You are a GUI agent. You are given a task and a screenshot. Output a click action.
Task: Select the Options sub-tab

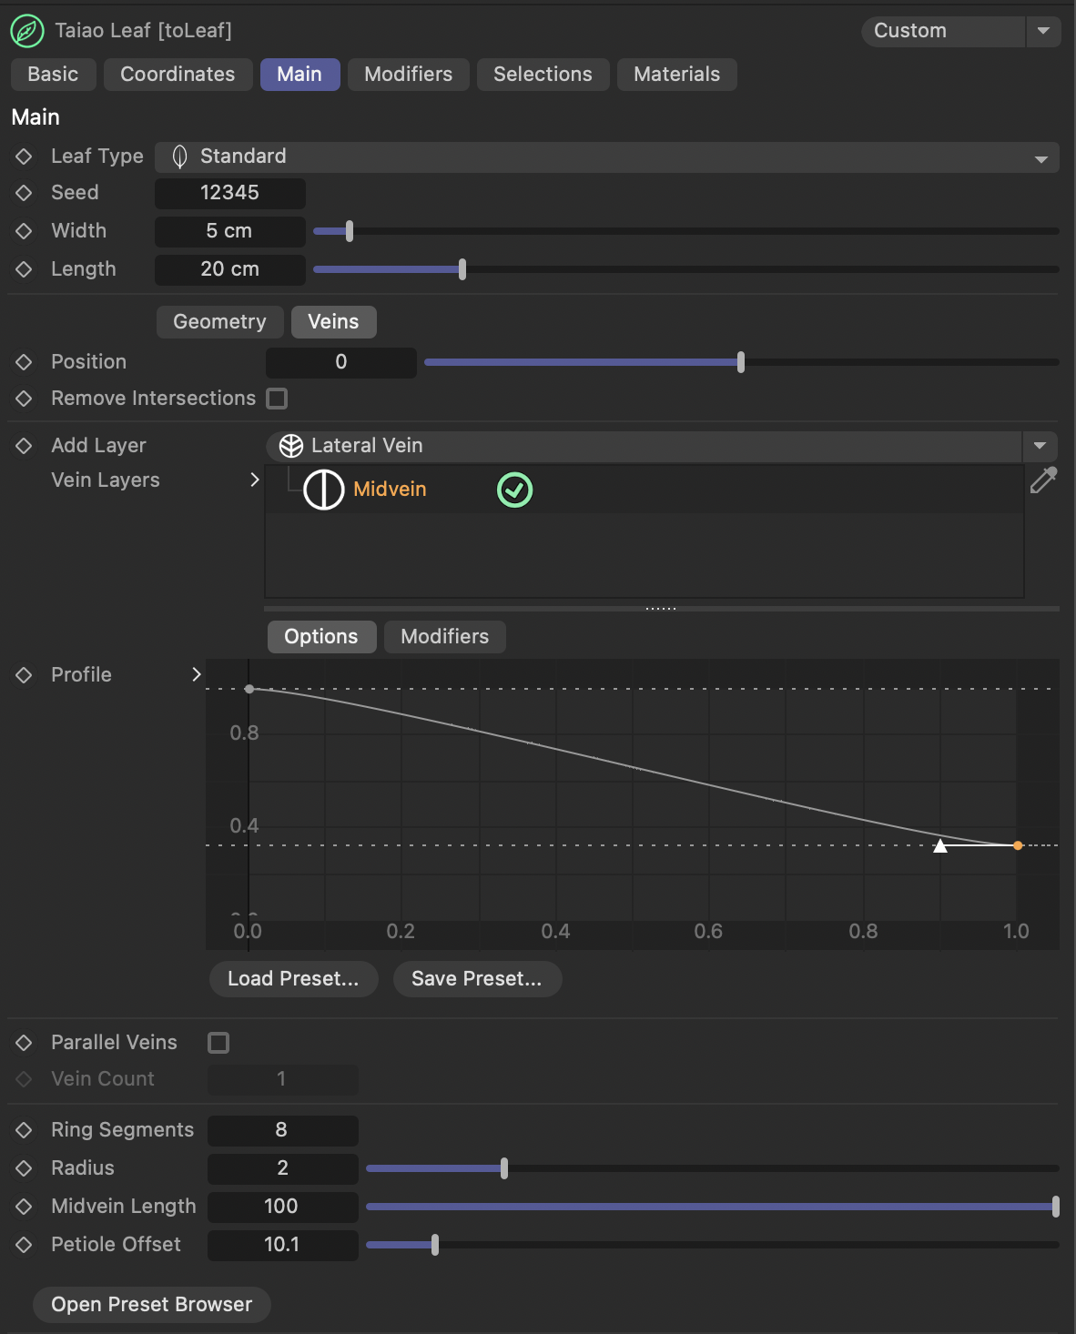coord(321,637)
